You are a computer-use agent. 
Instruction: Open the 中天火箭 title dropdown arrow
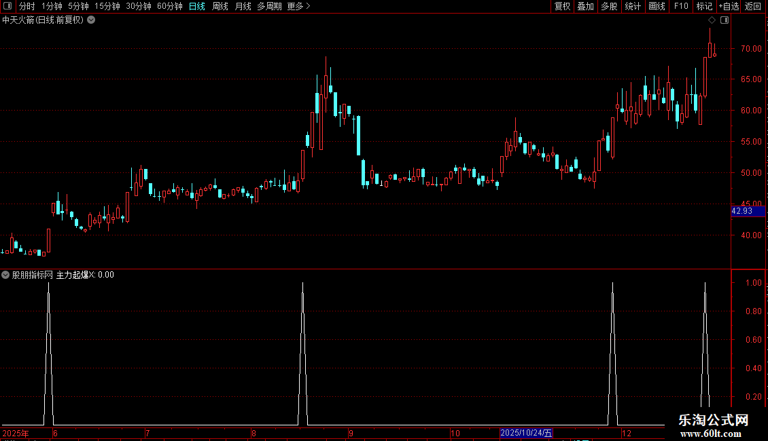(x=91, y=20)
